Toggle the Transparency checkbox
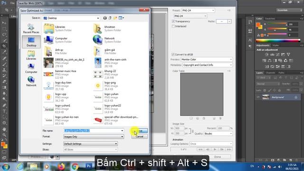Viewport: 304px width, 171px height. pos(173,21)
